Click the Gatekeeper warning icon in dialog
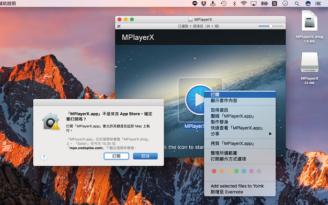Screen dimensions: 328x205 (x=51, y=121)
